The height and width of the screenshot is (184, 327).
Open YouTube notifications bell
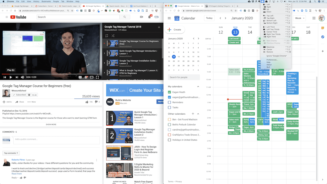coord(150,17)
